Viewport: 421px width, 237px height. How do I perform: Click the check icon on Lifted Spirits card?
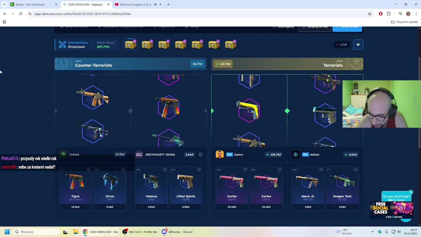pos(199,170)
